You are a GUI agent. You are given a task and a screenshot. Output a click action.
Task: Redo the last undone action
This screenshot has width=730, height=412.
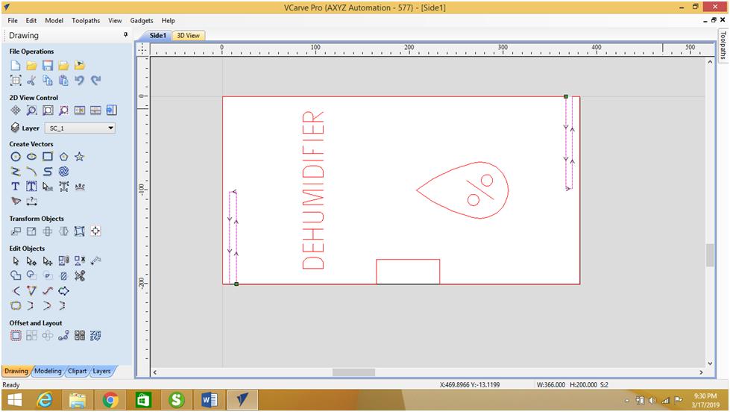pos(96,80)
